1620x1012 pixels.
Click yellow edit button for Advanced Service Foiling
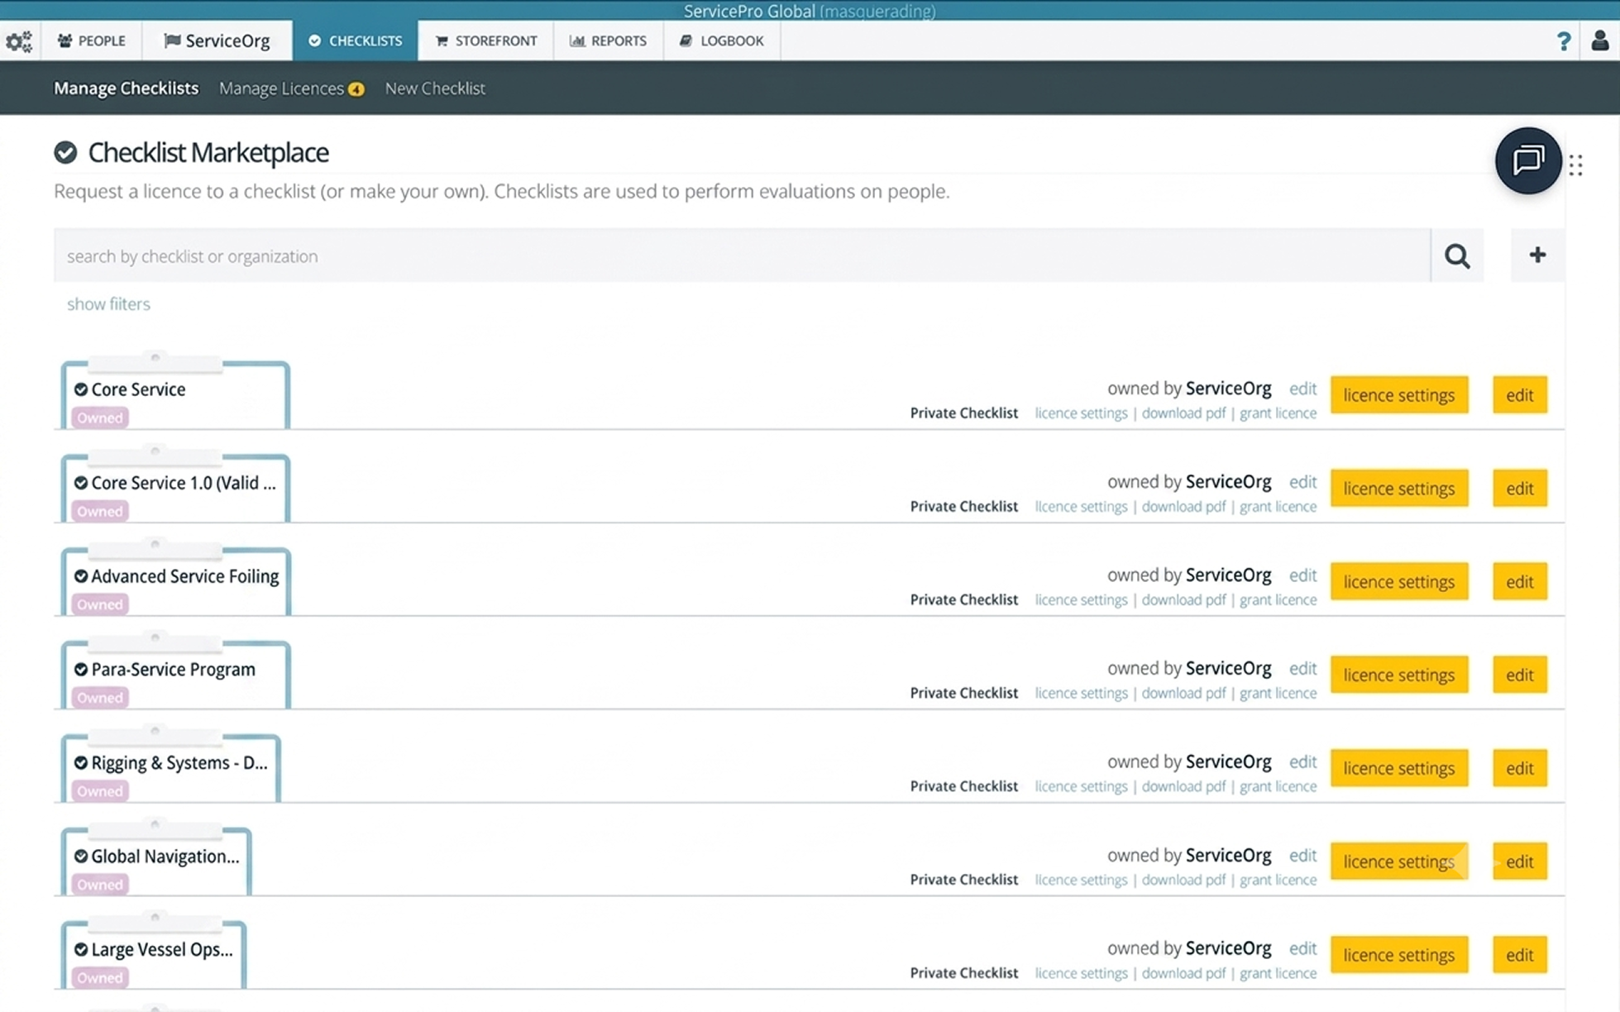1520,582
